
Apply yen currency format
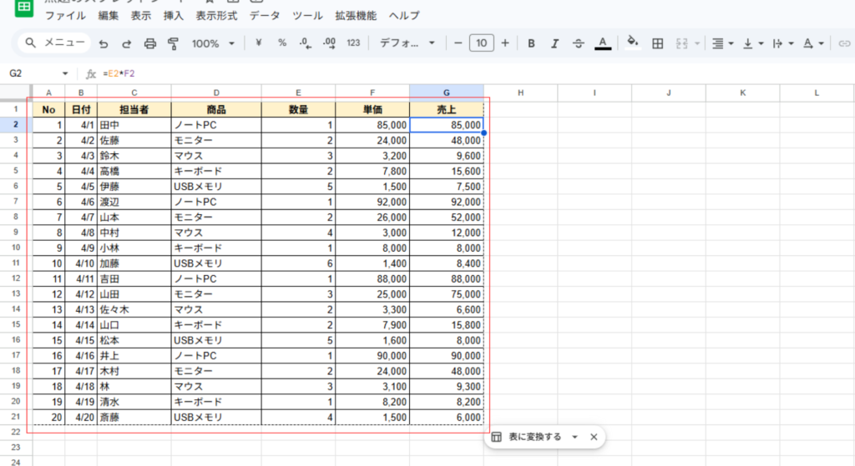pos(259,43)
